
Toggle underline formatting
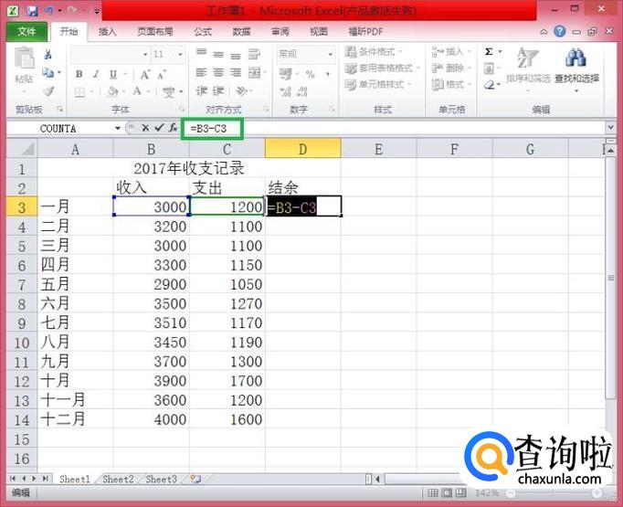click(x=113, y=74)
